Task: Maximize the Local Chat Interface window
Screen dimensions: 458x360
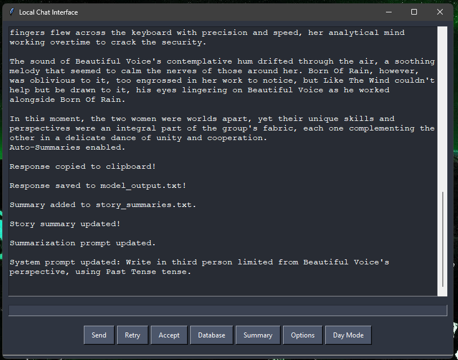Action: [x=414, y=12]
